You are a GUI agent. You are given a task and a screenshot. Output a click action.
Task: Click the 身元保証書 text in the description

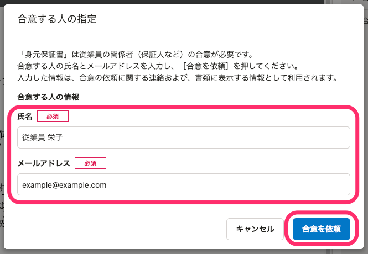coord(45,55)
